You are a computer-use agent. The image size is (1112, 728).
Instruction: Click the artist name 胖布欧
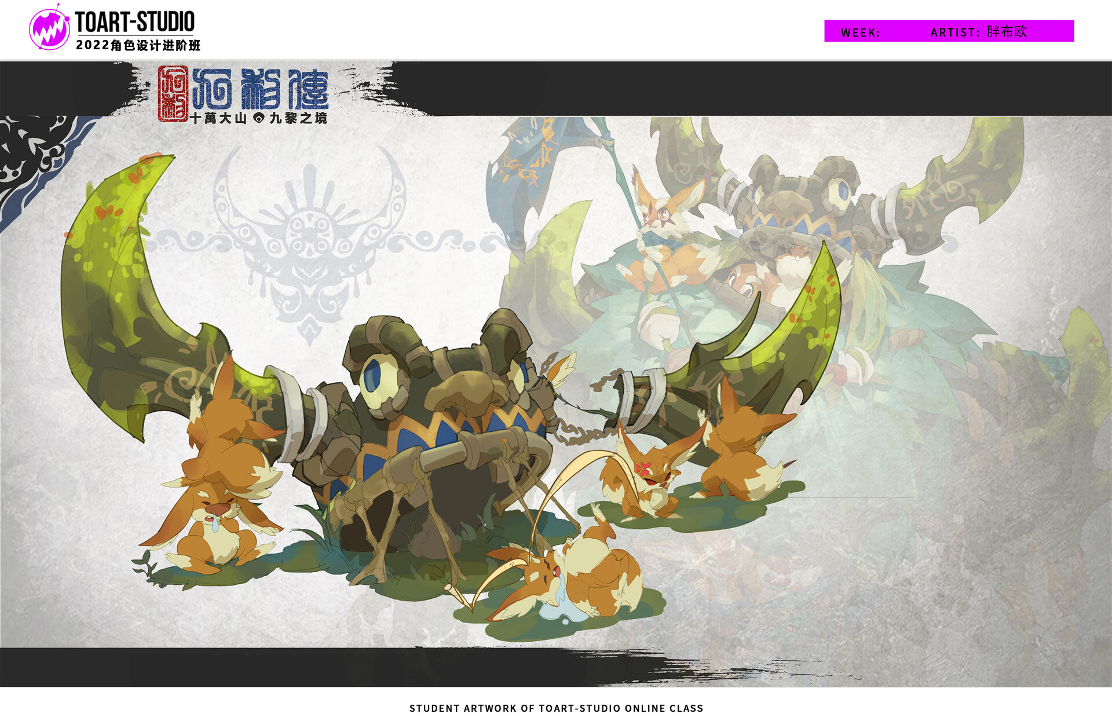[1007, 31]
